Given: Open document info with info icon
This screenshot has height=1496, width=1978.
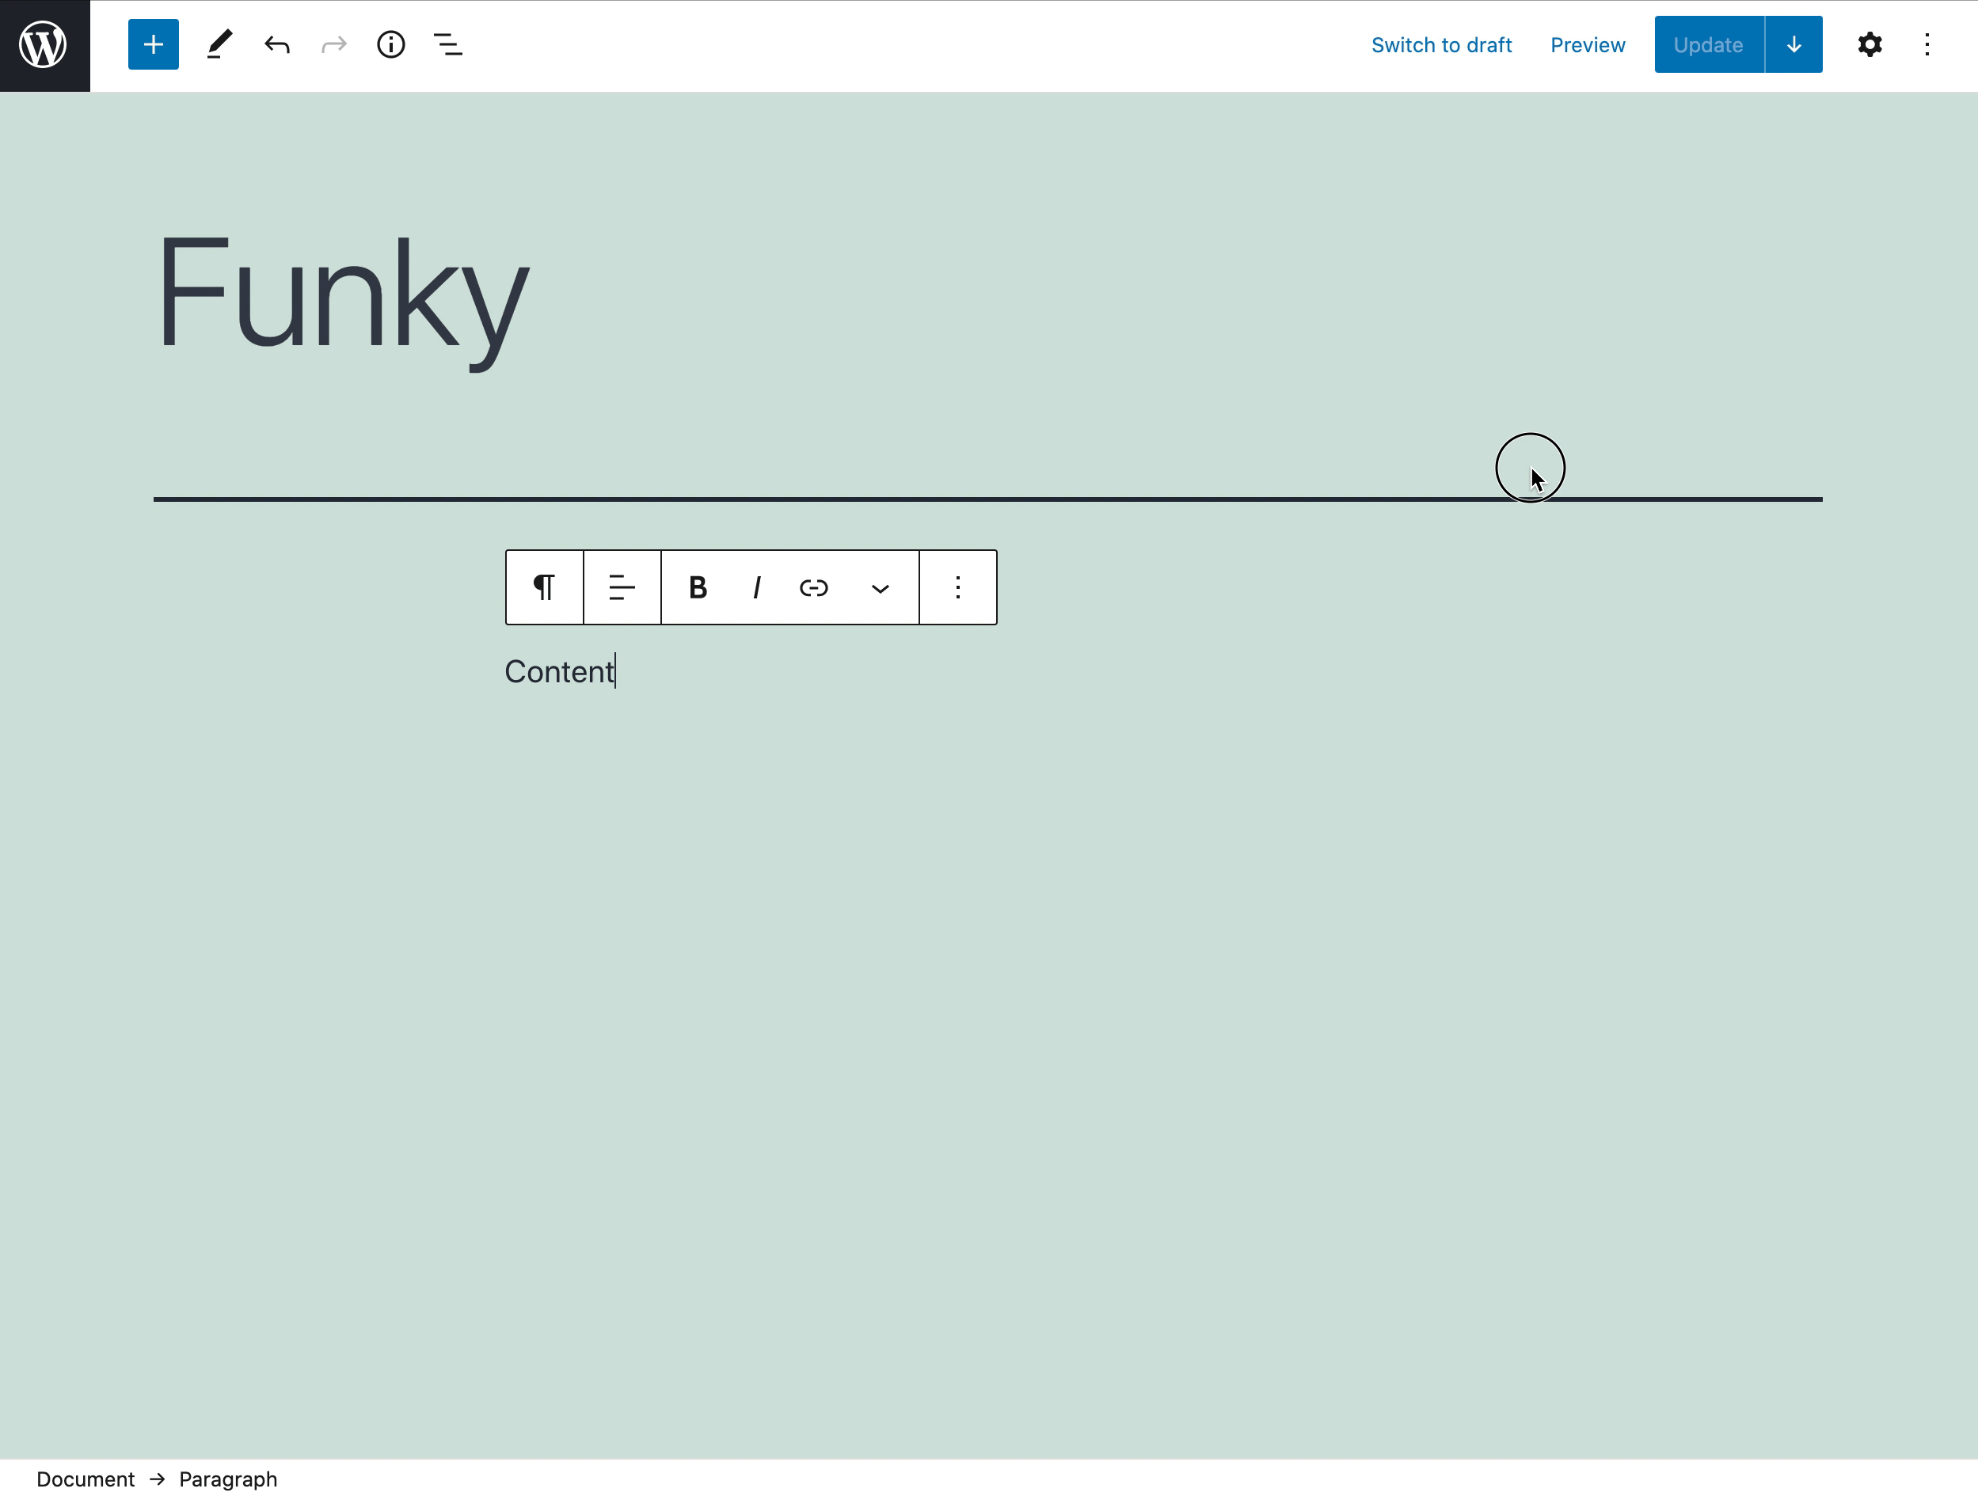Looking at the screenshot, I should (391, 44).
